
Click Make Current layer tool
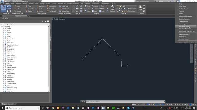tap(131, 9)
